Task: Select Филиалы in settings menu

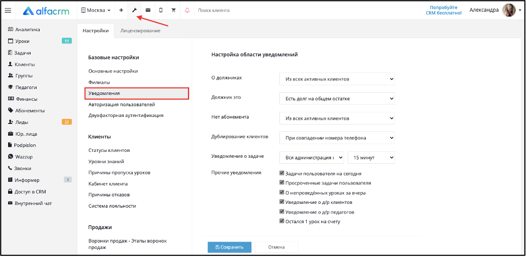Action: tap(99, 82)
